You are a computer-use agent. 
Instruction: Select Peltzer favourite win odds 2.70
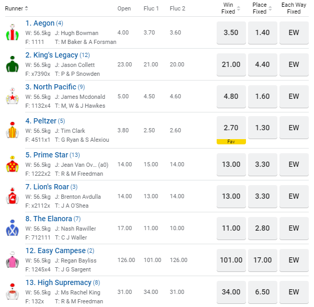[x=231, y=128]
